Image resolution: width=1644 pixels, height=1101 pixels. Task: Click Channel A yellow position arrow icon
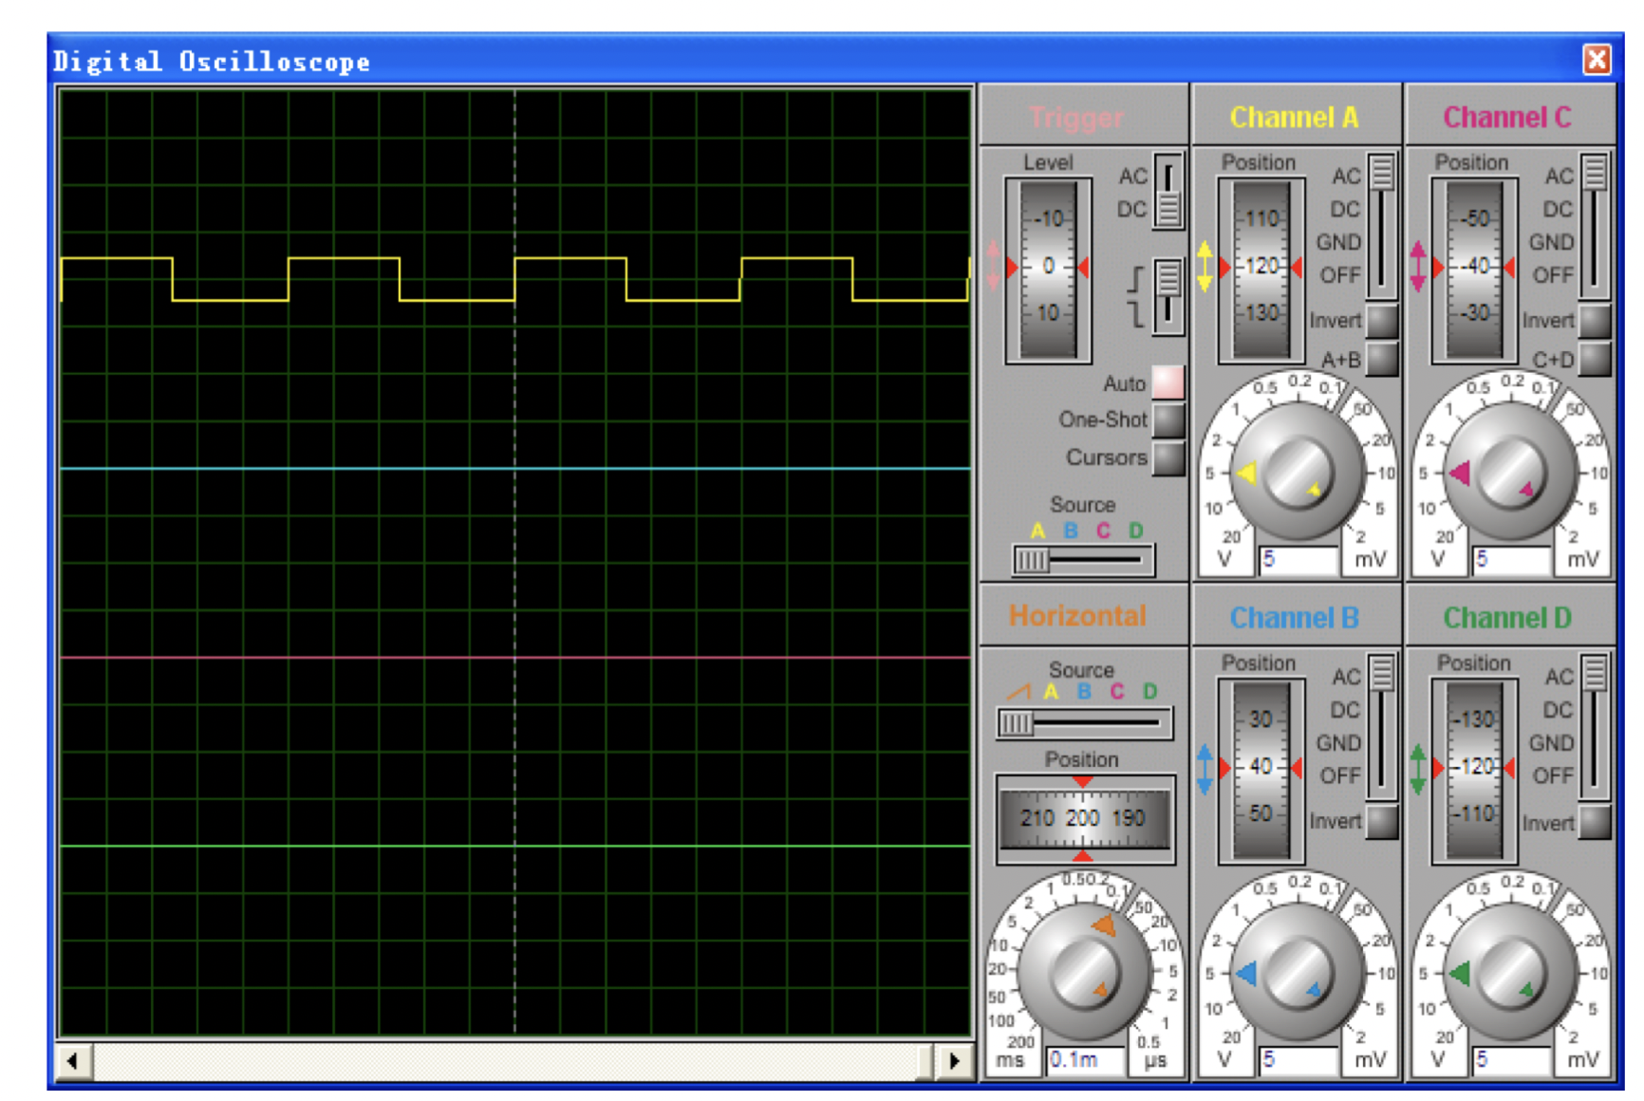pos(1205,267)
